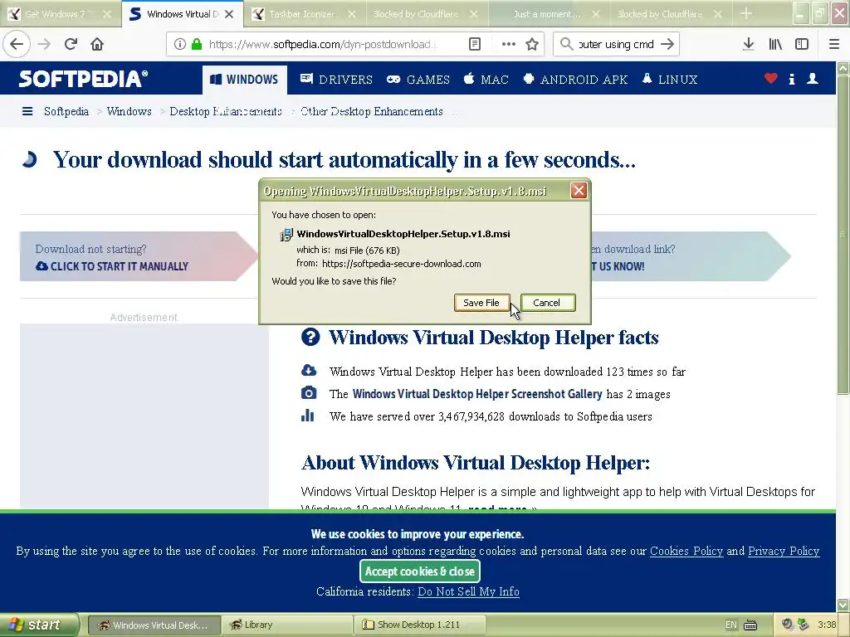Switch to Just a moment tab
850x637 pixels.
click(x=548, y=14)
